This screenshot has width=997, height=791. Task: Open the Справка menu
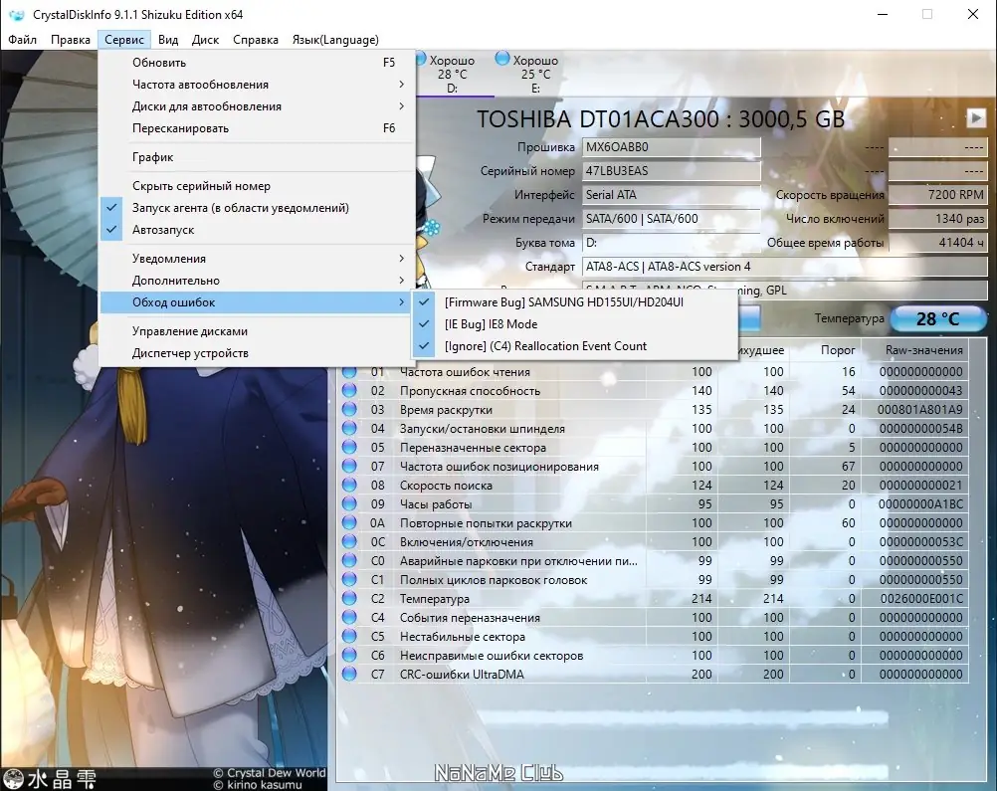(x=256, y=40)
